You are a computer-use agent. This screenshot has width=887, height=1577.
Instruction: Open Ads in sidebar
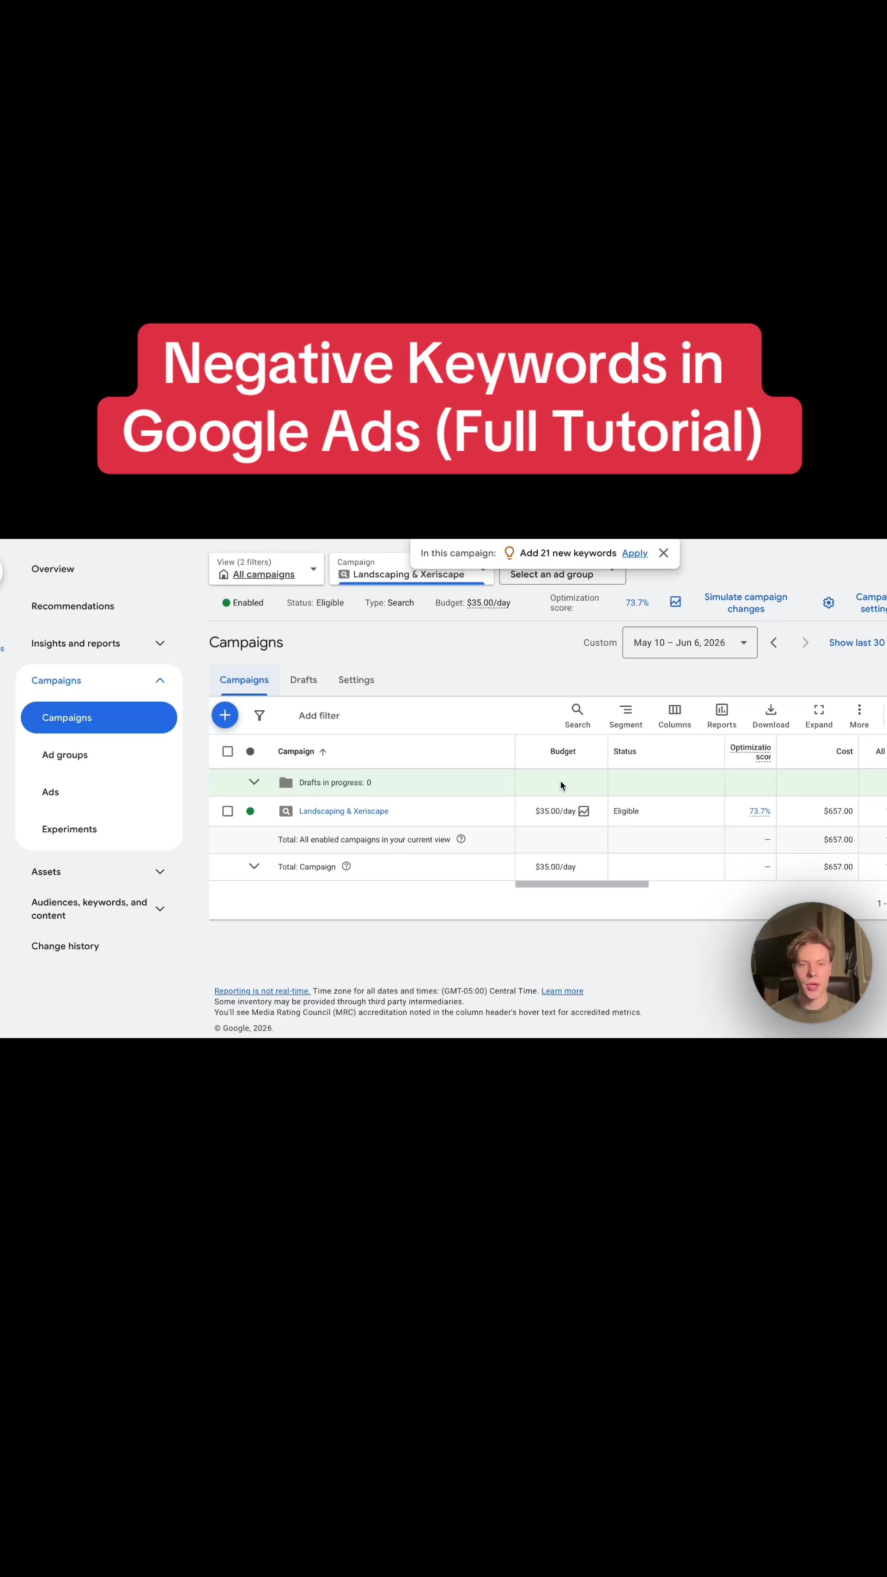(x=50, y=792)
